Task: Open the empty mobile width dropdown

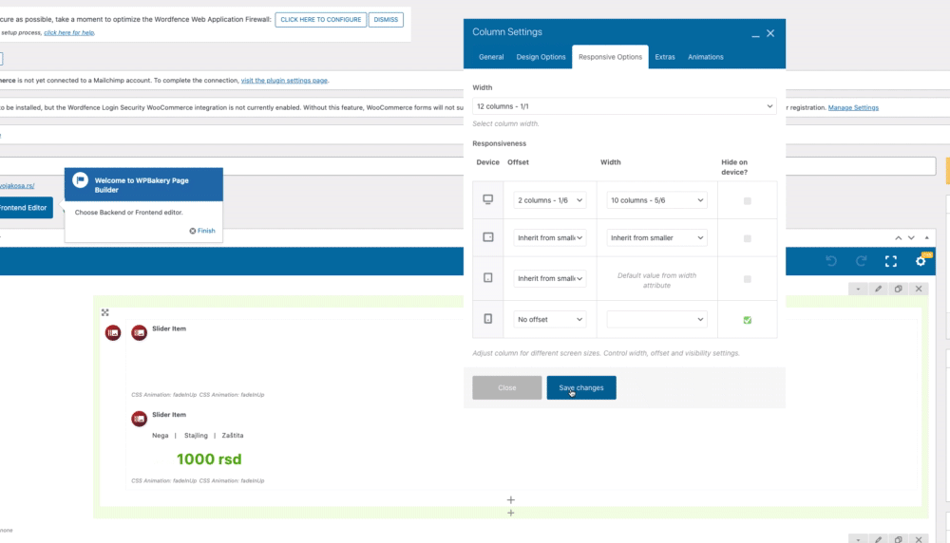Action: (656, 320)
